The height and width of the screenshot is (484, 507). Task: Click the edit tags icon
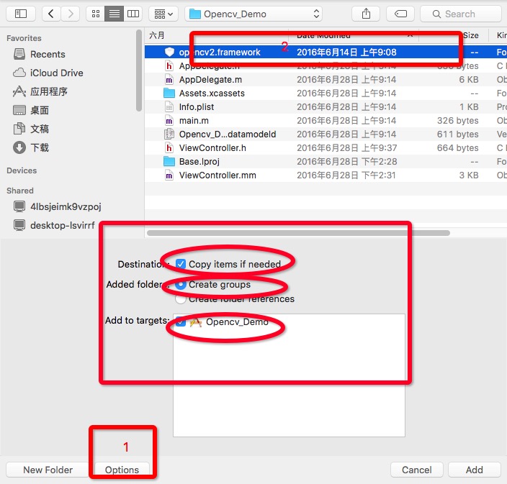[400, 14]
